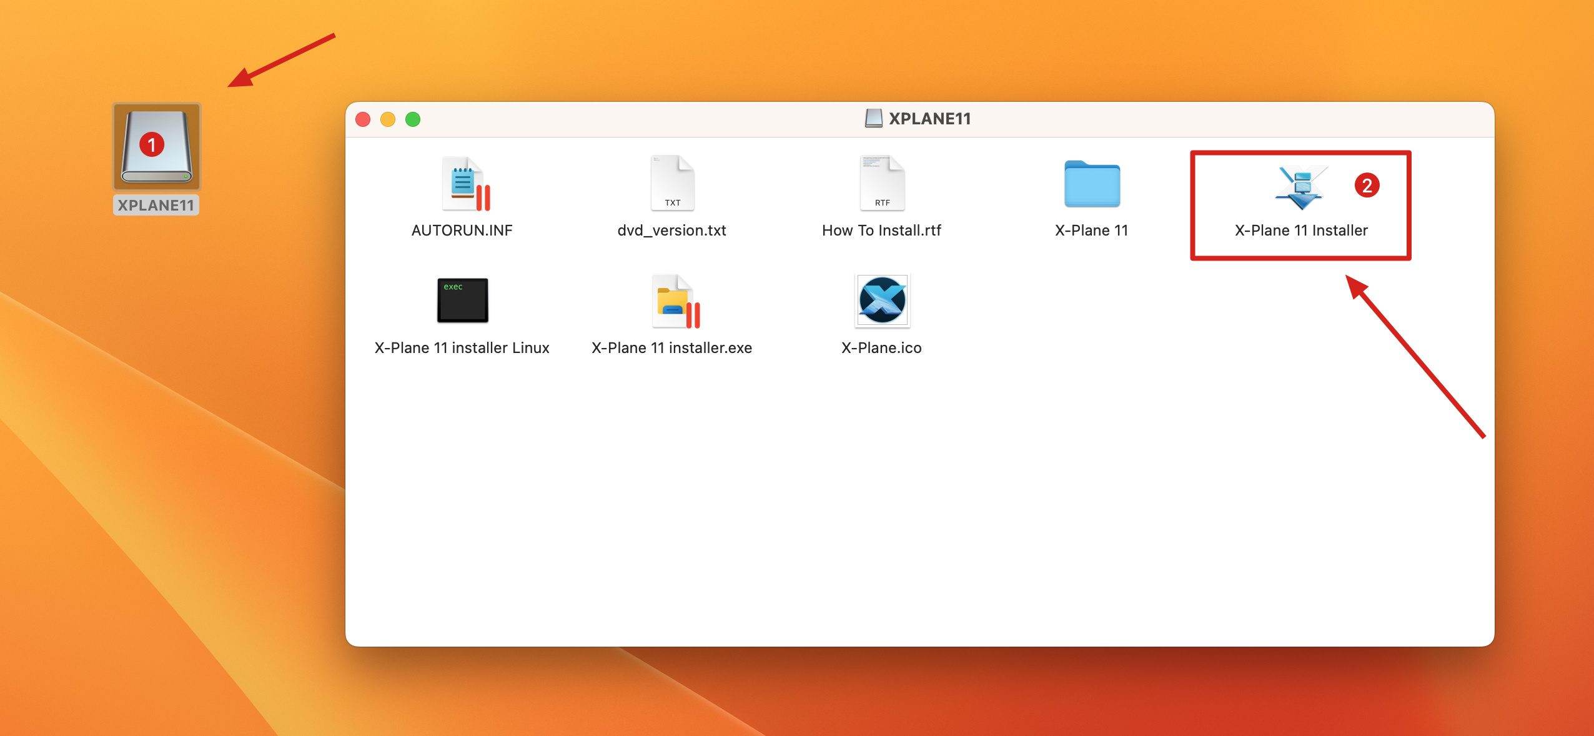The width and height of the screenshot is (1594, 736).
Task: Click the XPLANE11 window title text
Action: point(929,119)
